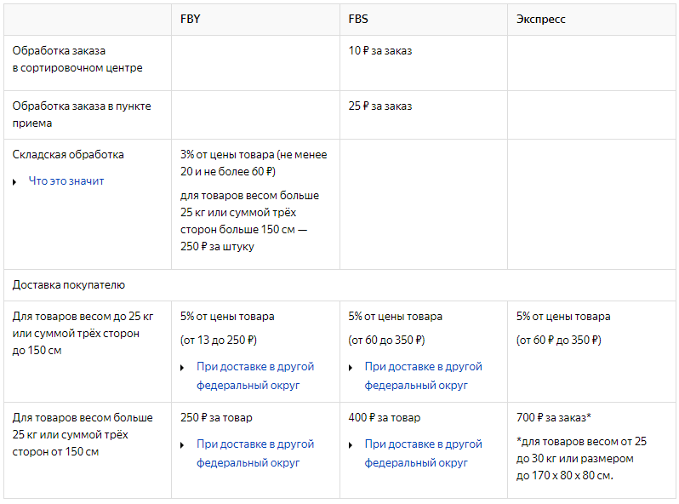Expand the arrow below "250 ₽ за товар"

click(182, 445)
